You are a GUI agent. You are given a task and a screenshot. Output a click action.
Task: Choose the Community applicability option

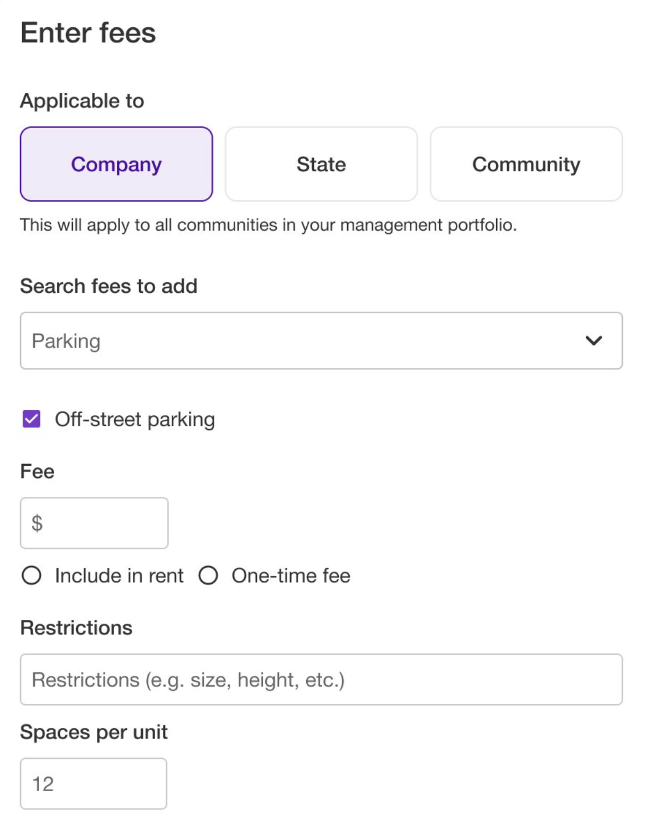click(x=526, y=164)
